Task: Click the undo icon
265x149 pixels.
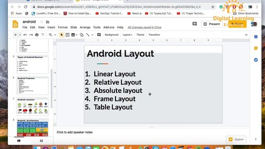Action: click(25, 35)
